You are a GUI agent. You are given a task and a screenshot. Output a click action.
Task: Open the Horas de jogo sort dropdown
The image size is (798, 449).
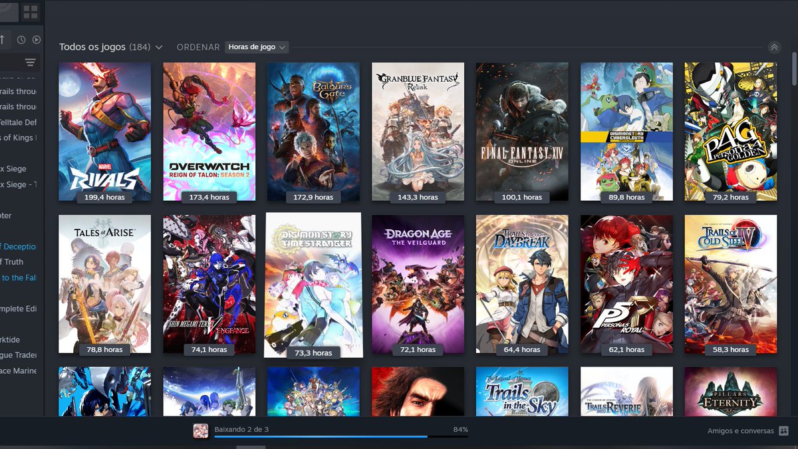pos(257,47)
